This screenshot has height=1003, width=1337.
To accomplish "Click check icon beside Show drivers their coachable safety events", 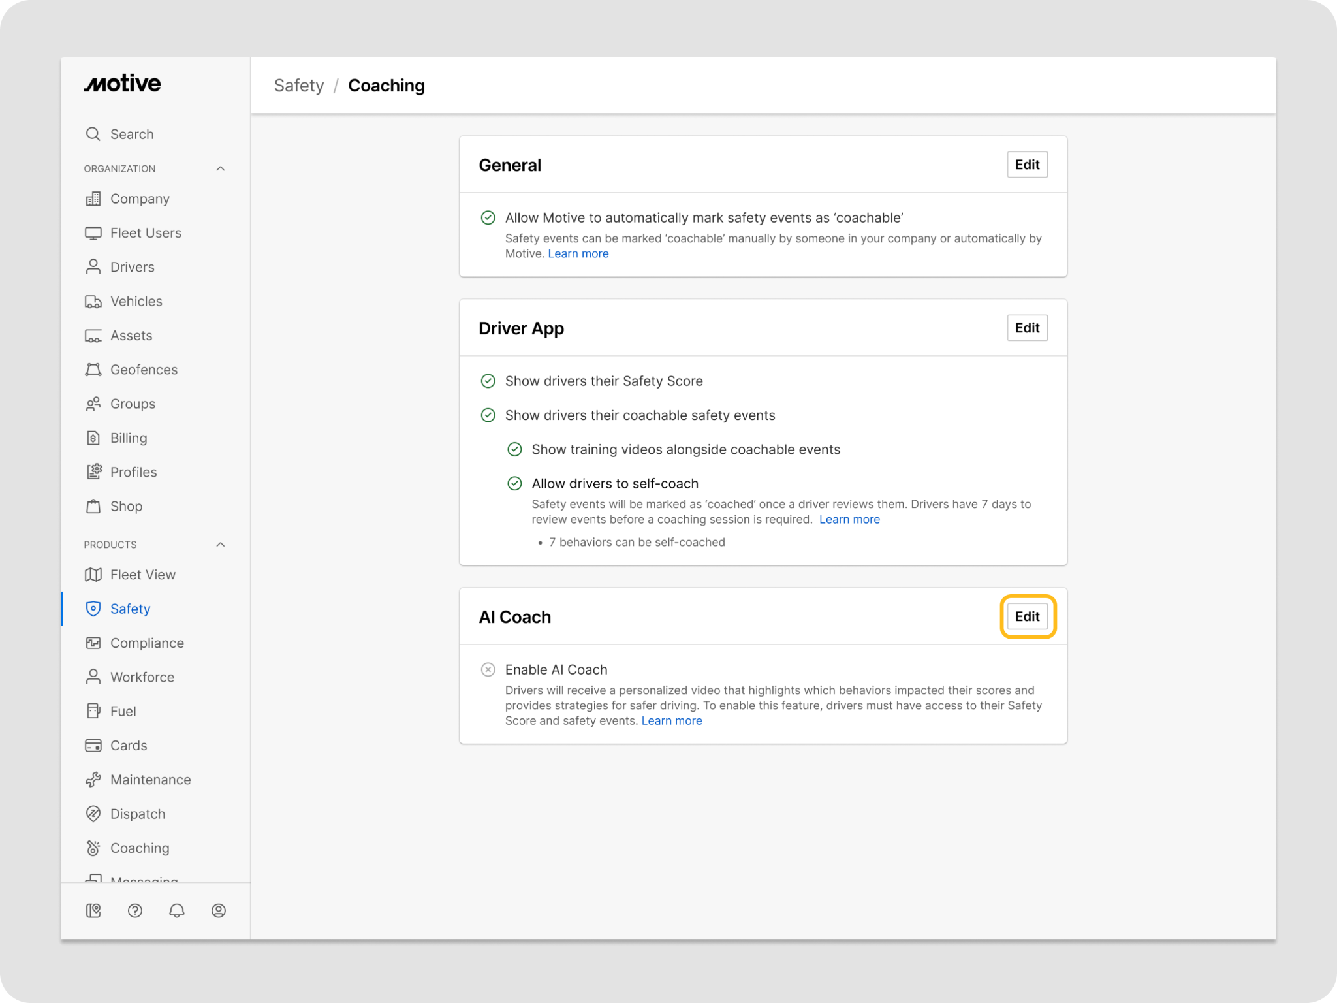I will pos(488,415).
